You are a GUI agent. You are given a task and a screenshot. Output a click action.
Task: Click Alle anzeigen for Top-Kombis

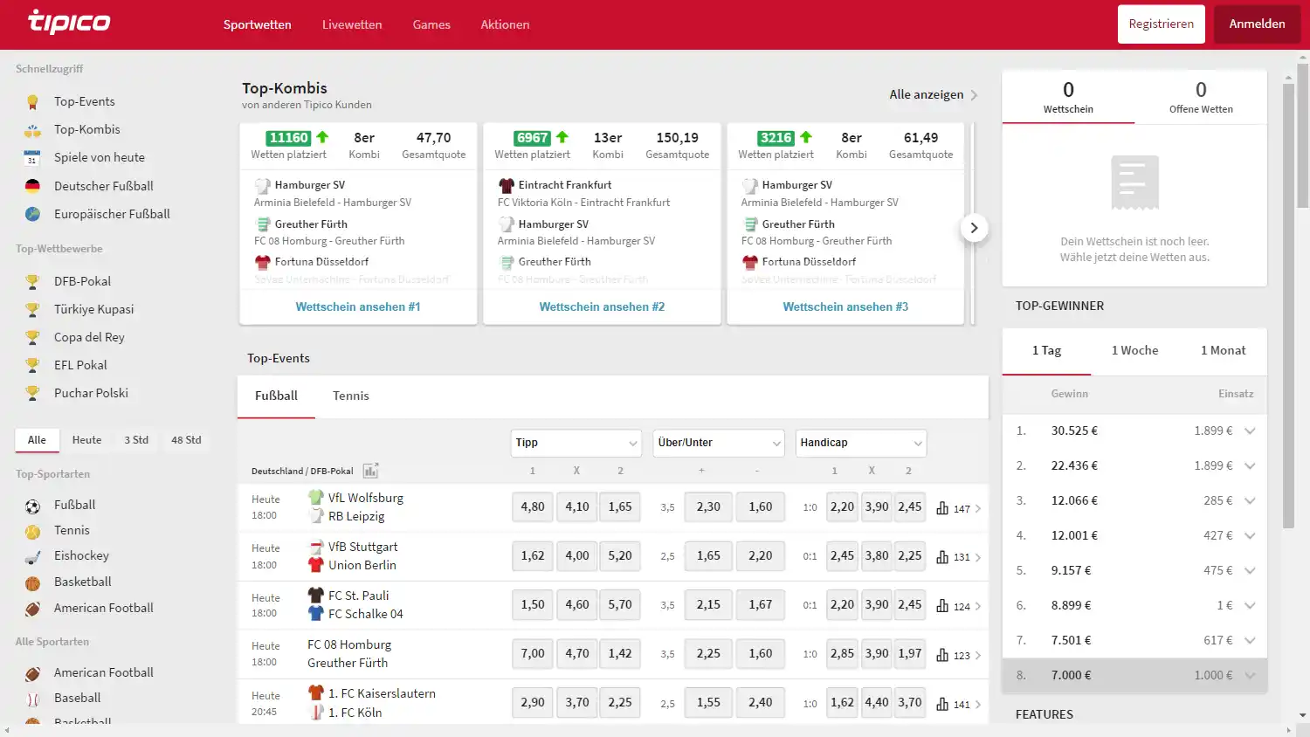tap(934, 94)
